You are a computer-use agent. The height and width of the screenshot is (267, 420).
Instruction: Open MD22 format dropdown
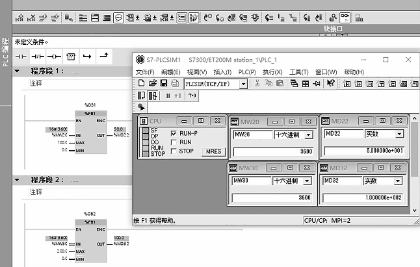399,134
